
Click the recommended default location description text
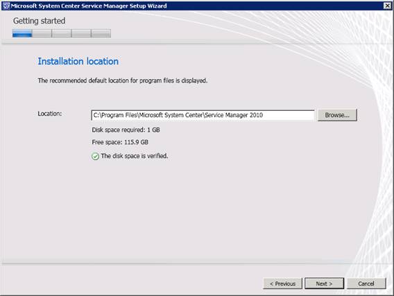tap(122, 80)
